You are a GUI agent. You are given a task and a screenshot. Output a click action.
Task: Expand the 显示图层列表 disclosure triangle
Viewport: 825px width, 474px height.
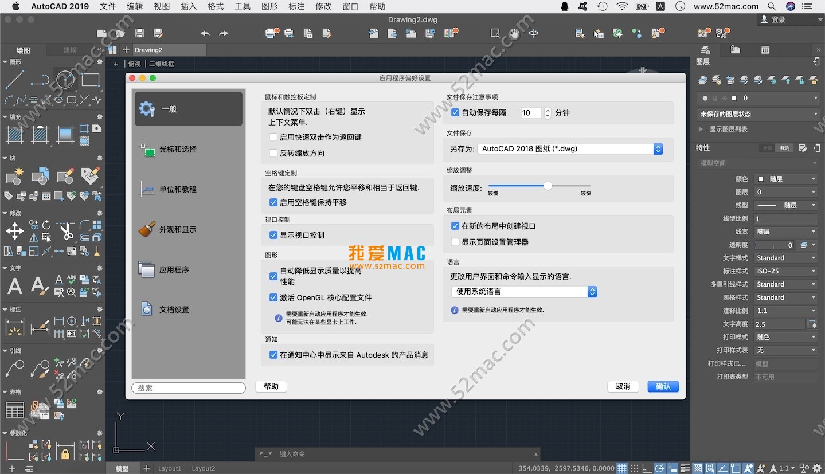701,130
